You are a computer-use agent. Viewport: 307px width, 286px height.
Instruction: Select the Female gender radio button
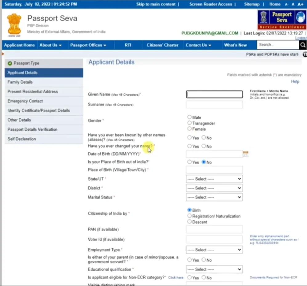coord(189,129)
